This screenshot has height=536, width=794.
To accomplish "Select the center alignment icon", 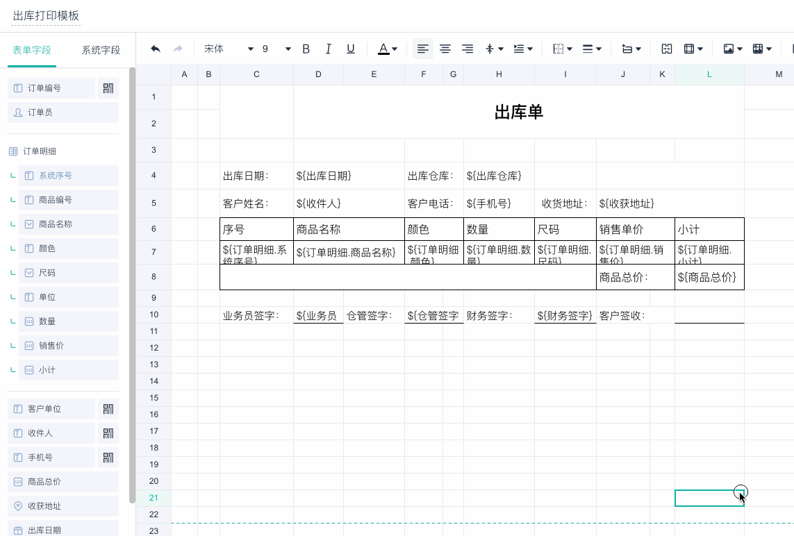I will [445, 49].
